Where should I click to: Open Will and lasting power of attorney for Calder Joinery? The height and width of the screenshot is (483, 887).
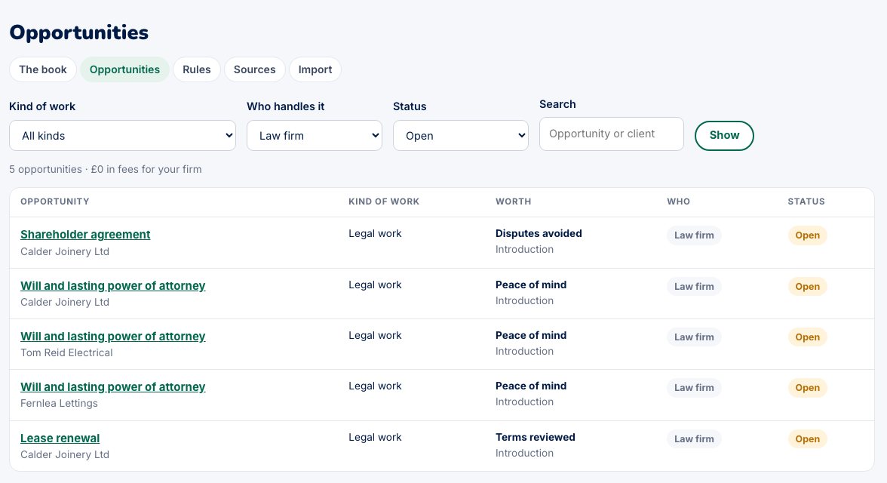tap(112, 285)
